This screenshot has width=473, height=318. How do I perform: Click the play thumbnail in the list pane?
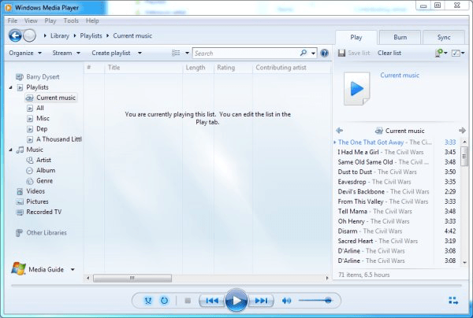[x=357, y=89]
